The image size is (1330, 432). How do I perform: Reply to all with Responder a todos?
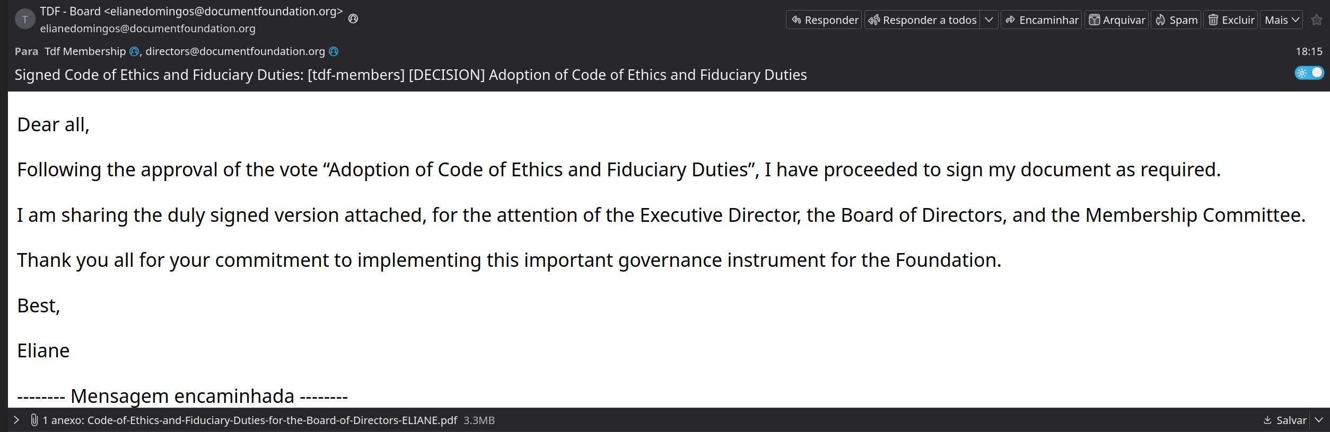point(922,20)
